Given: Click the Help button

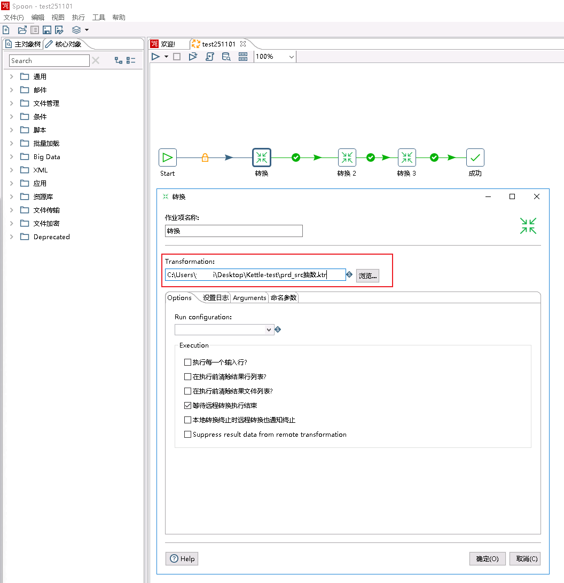Looking at the screenshot, I should click(x=182, y=558).
